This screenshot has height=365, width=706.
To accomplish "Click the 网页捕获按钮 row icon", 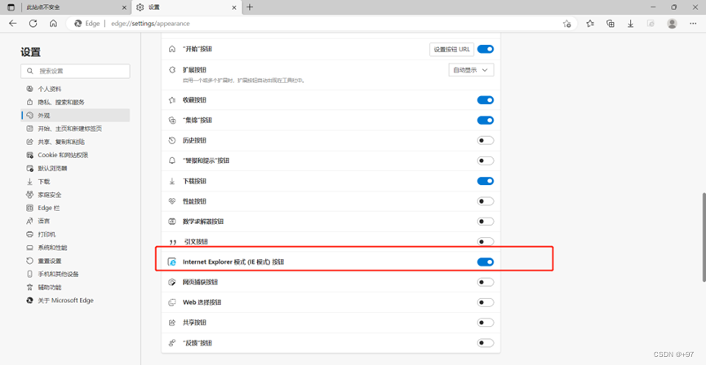I will [x=172, y=282].
